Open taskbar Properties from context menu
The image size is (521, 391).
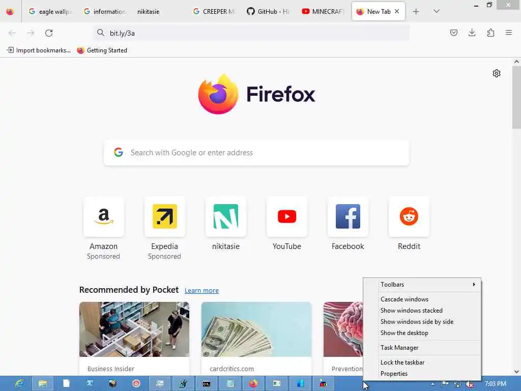[x=422, y=374]
